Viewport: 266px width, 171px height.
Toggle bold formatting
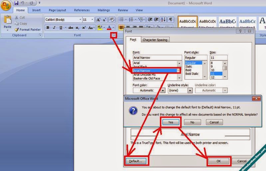pos(48,28)
